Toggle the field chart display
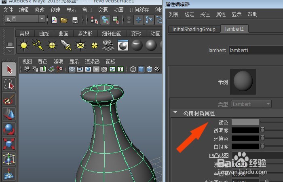 tap(104, 69)
